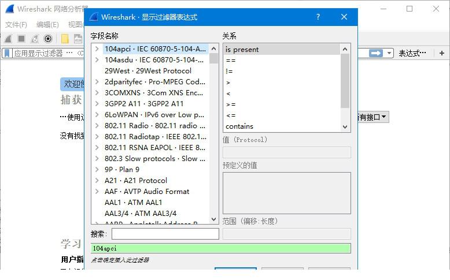This screenshot has width=450, height=280.
Task: Select the AAL3/4 · ATM AAL3/4 entry
Action: (141, 213)
